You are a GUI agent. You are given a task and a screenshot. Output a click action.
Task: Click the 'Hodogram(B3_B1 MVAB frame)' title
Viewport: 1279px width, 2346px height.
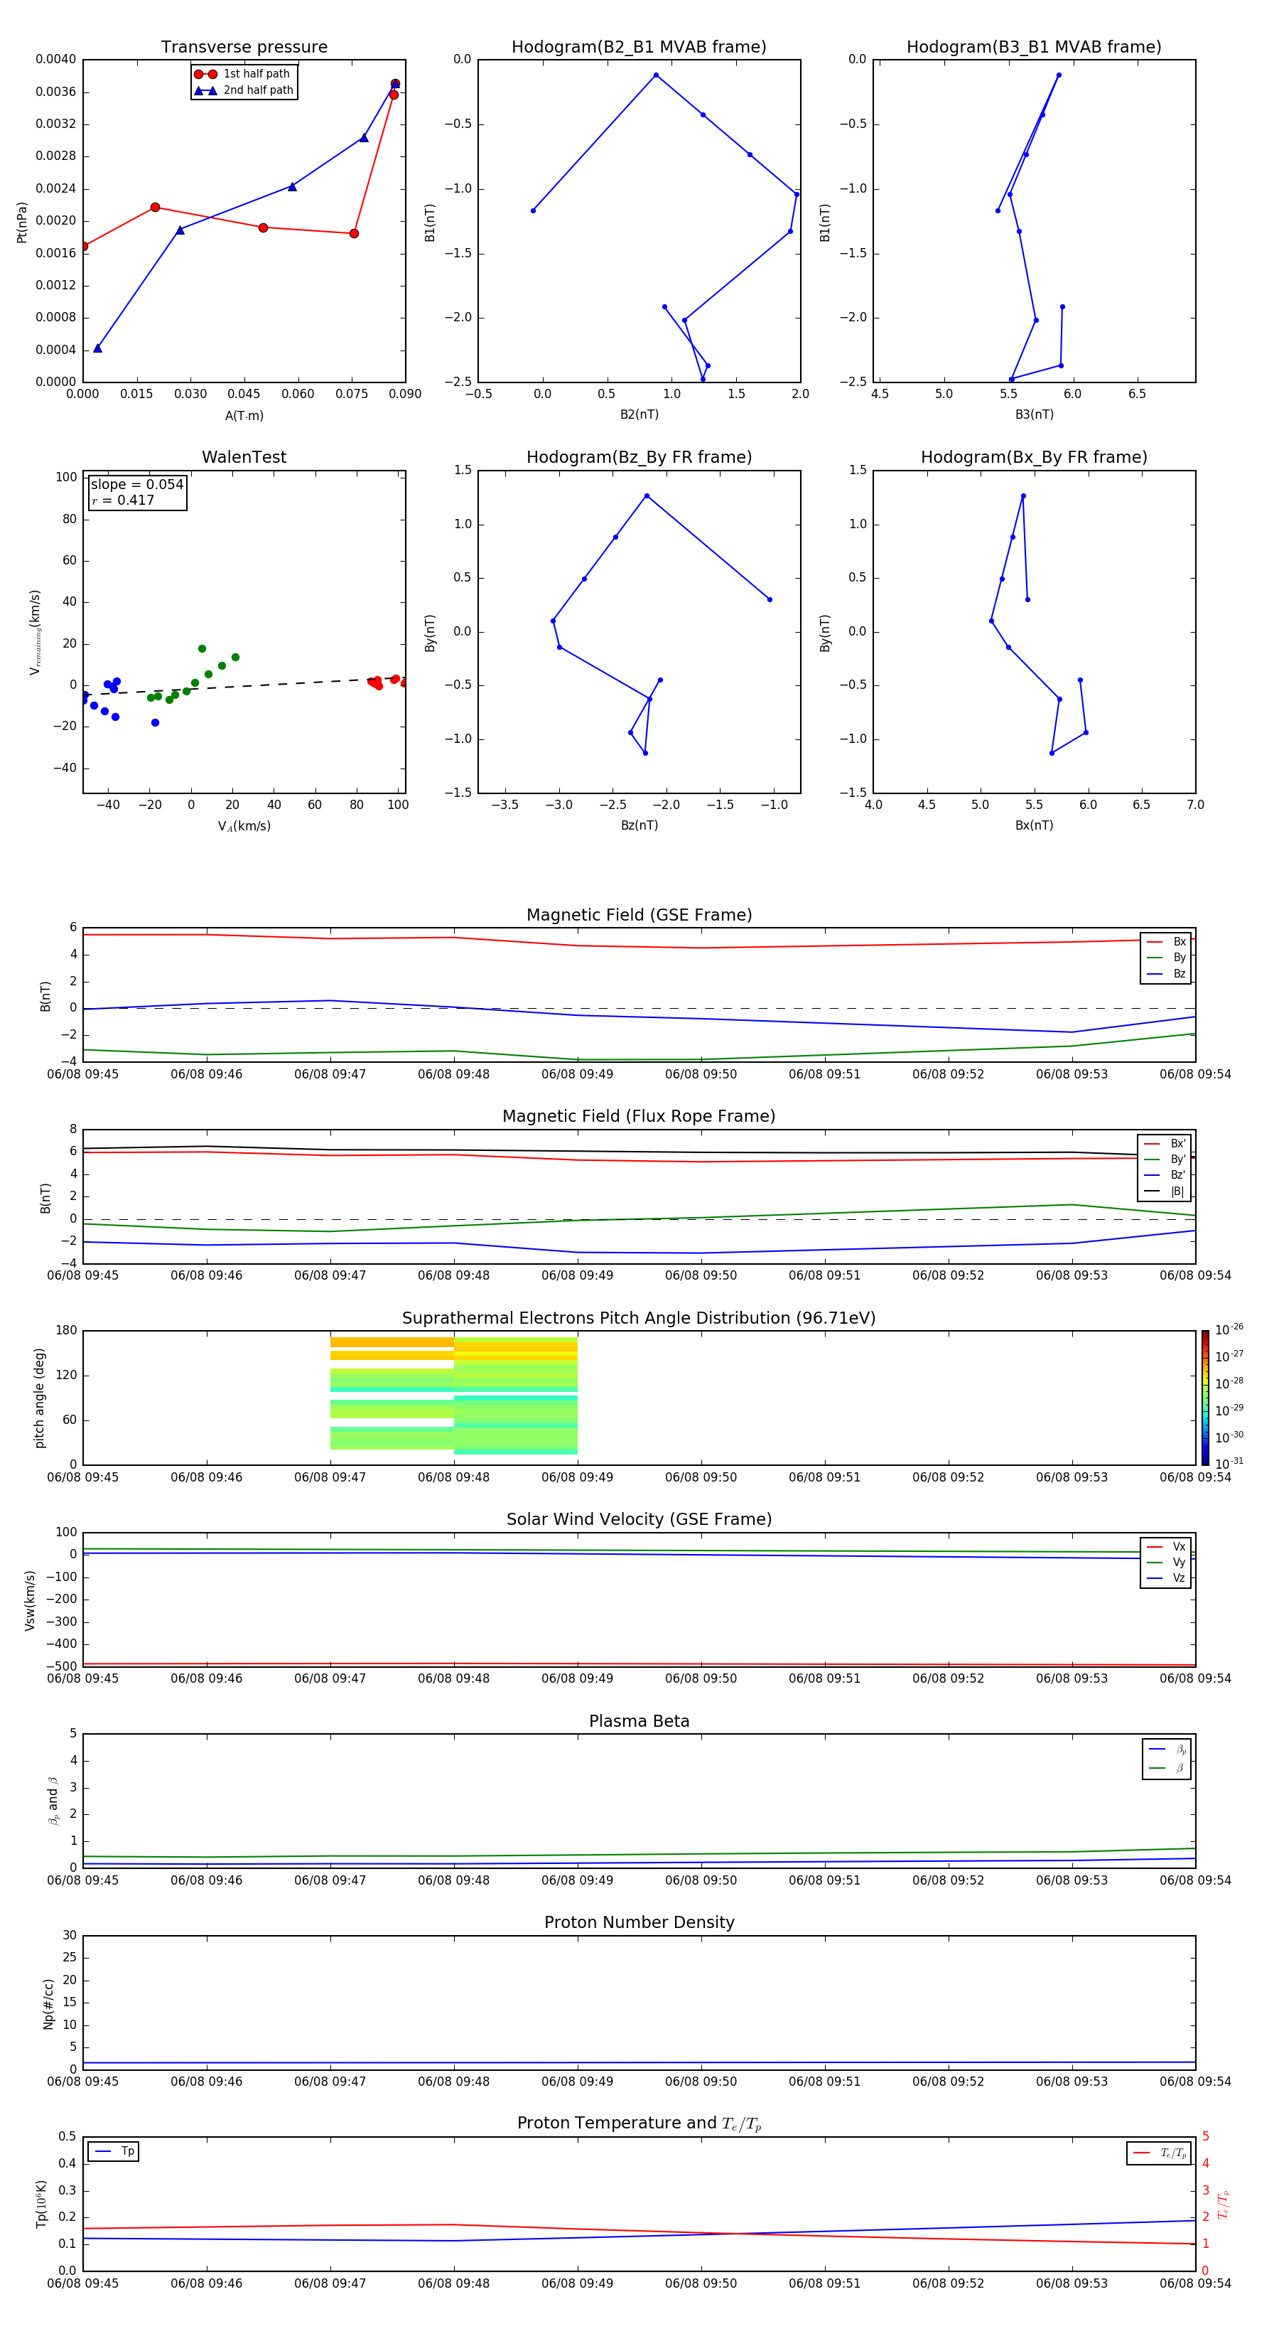coord(1034,48)
